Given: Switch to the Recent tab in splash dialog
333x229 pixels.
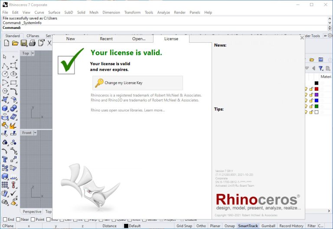Looking at the screenshot, I should 106,39.
